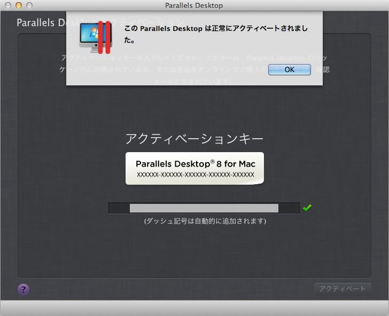This screenshot has width=389, height=316.
Task: Click the Parallels Desktop 8 for Mac key card
Action: 194,168
